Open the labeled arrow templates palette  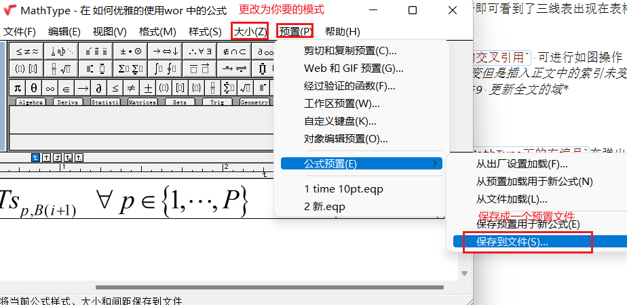click(234, 68)
